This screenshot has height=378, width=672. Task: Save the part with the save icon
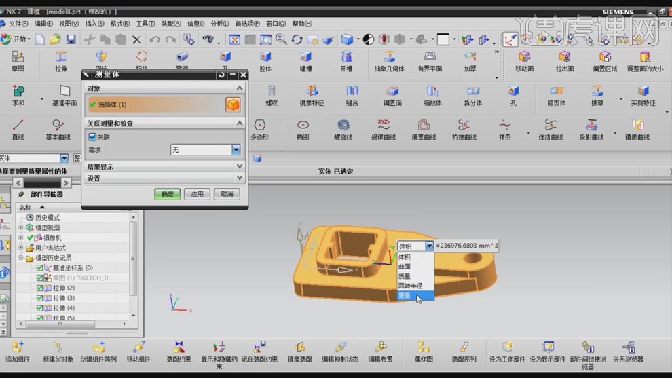tap(71, 39)
